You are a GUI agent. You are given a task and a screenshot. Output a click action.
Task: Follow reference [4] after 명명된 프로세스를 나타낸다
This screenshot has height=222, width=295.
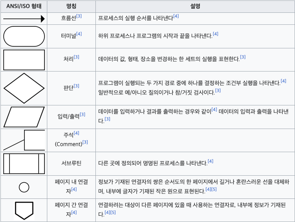pos(210,162)
